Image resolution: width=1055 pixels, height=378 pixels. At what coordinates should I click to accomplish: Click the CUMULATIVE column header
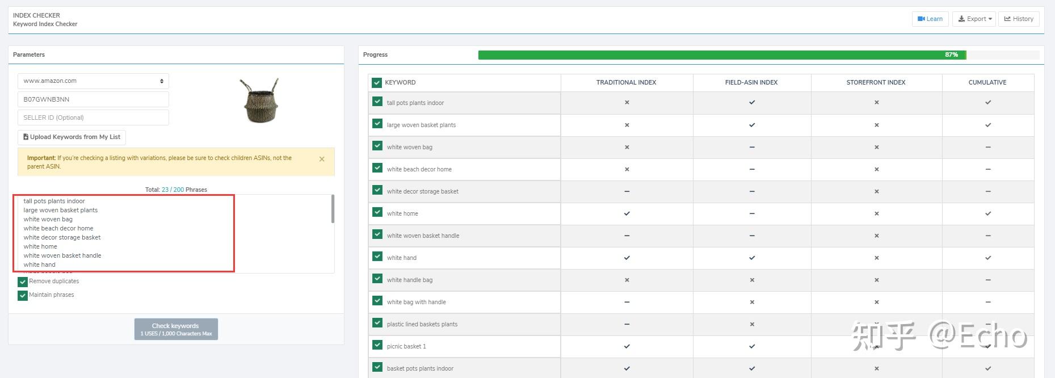(987, 82)
